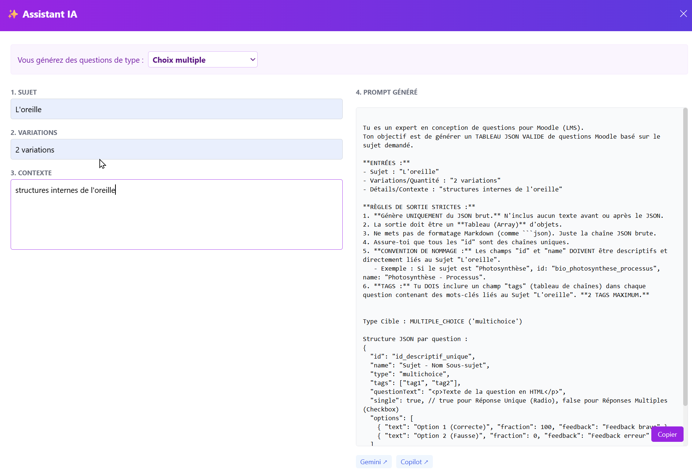Close the Assistant IA dialog

coord(683,14)
